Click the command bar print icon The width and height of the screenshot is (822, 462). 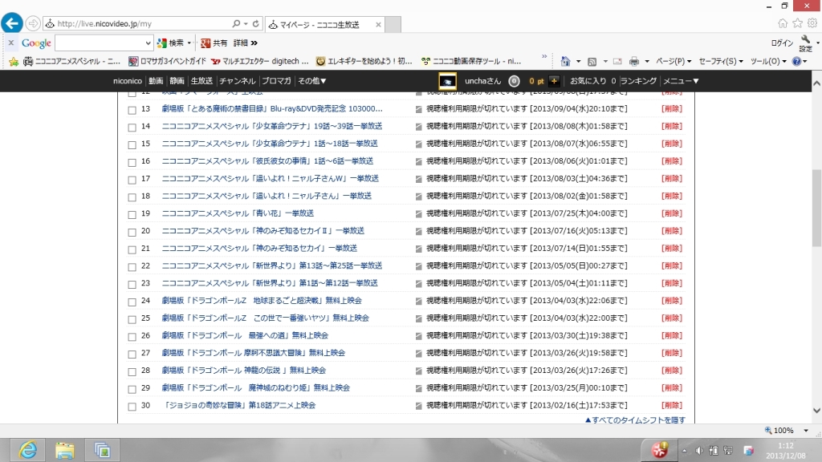click(634, 61)
